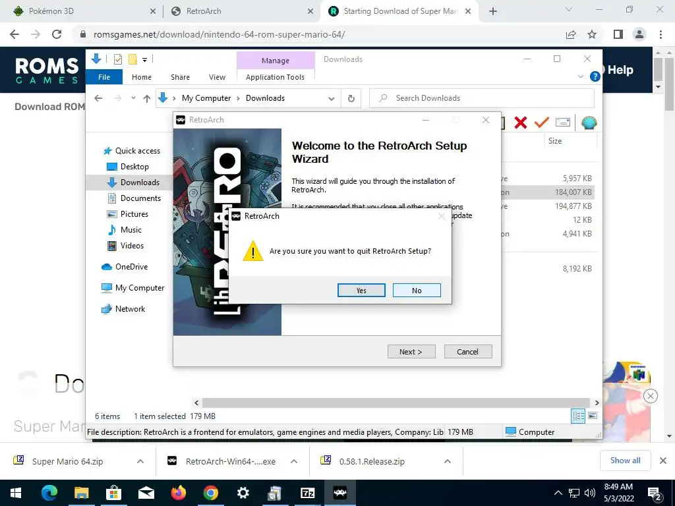Open Microsoft Edge from the taskbar
675x506 pixels.
pyautogui.click(x=49, y=493)
